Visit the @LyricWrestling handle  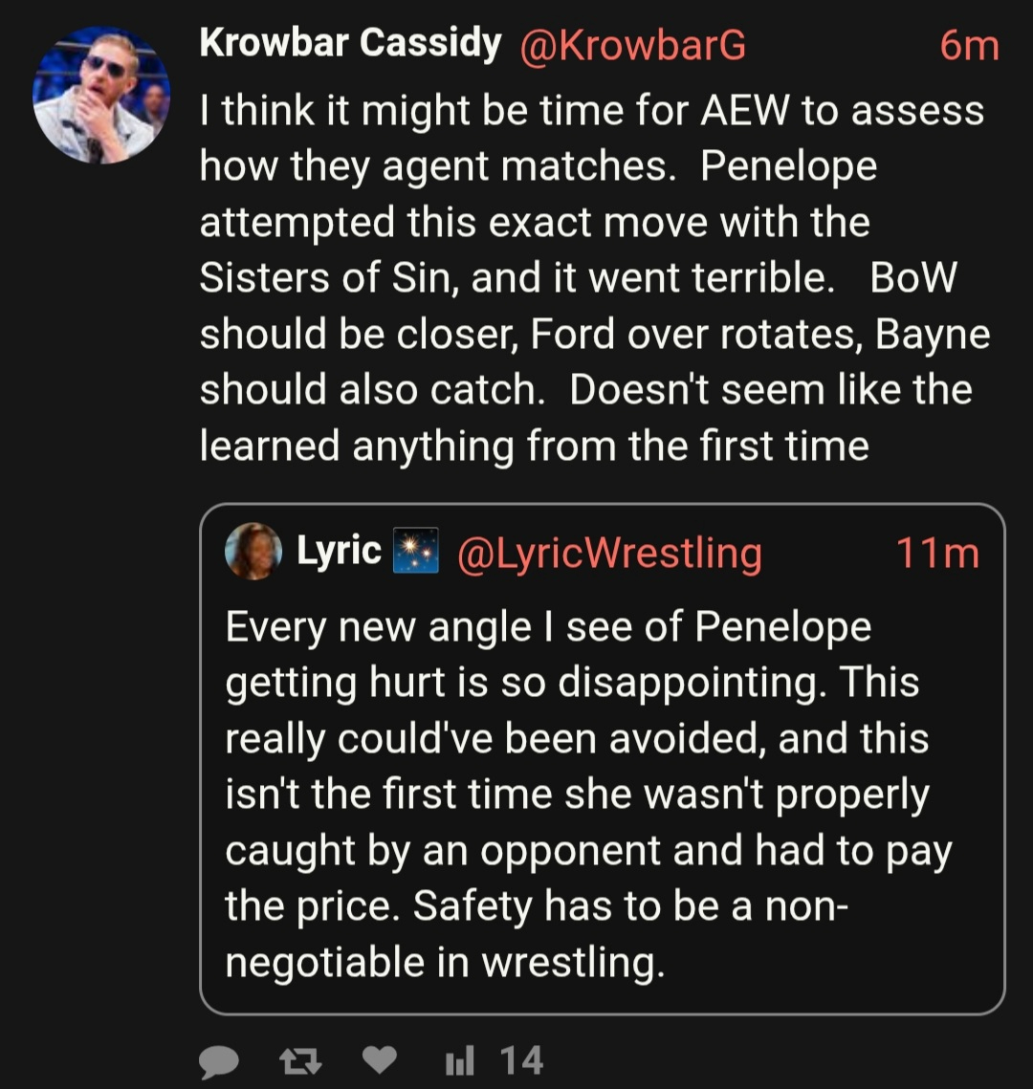609,553
